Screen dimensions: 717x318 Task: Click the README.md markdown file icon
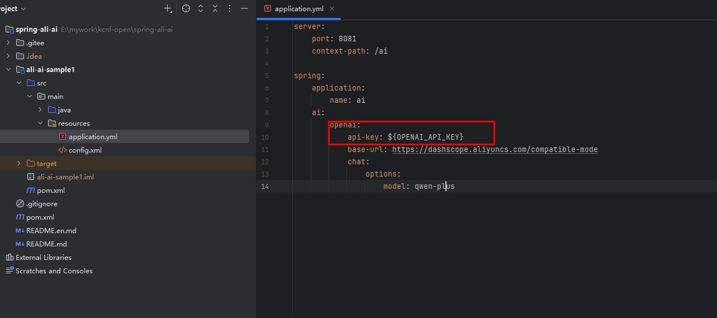point(20,244)
